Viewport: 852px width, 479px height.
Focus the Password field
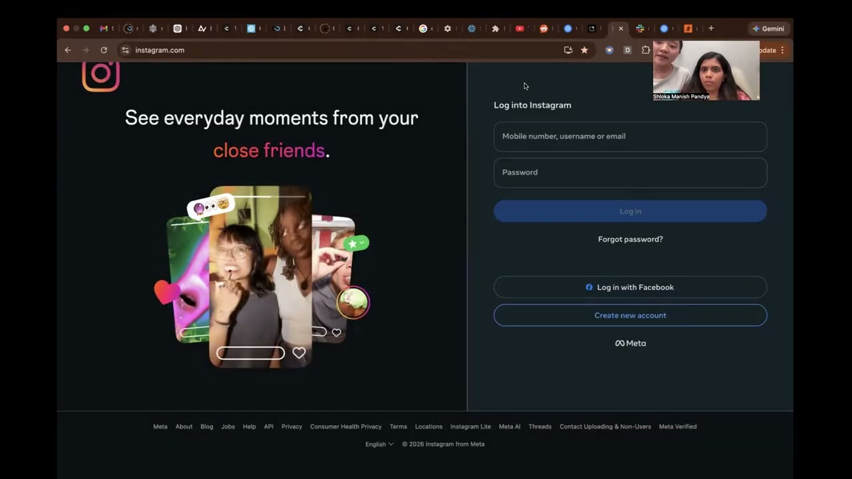(x=630, y=172)
